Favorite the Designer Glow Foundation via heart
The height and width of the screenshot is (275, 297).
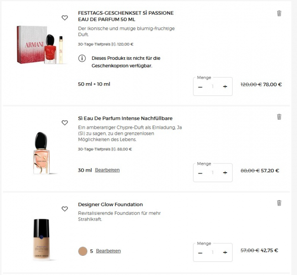(64, 209)
